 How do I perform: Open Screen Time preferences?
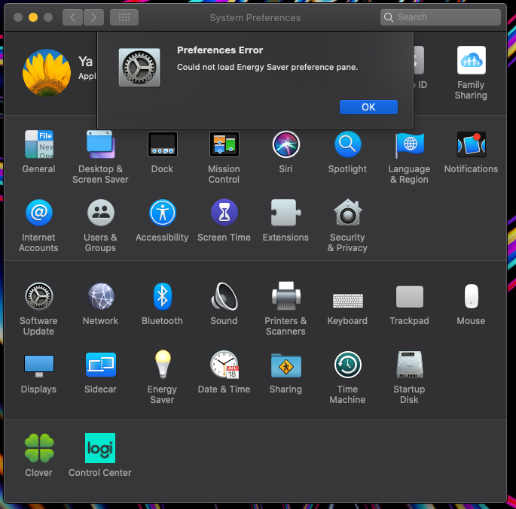coord(224,213)
